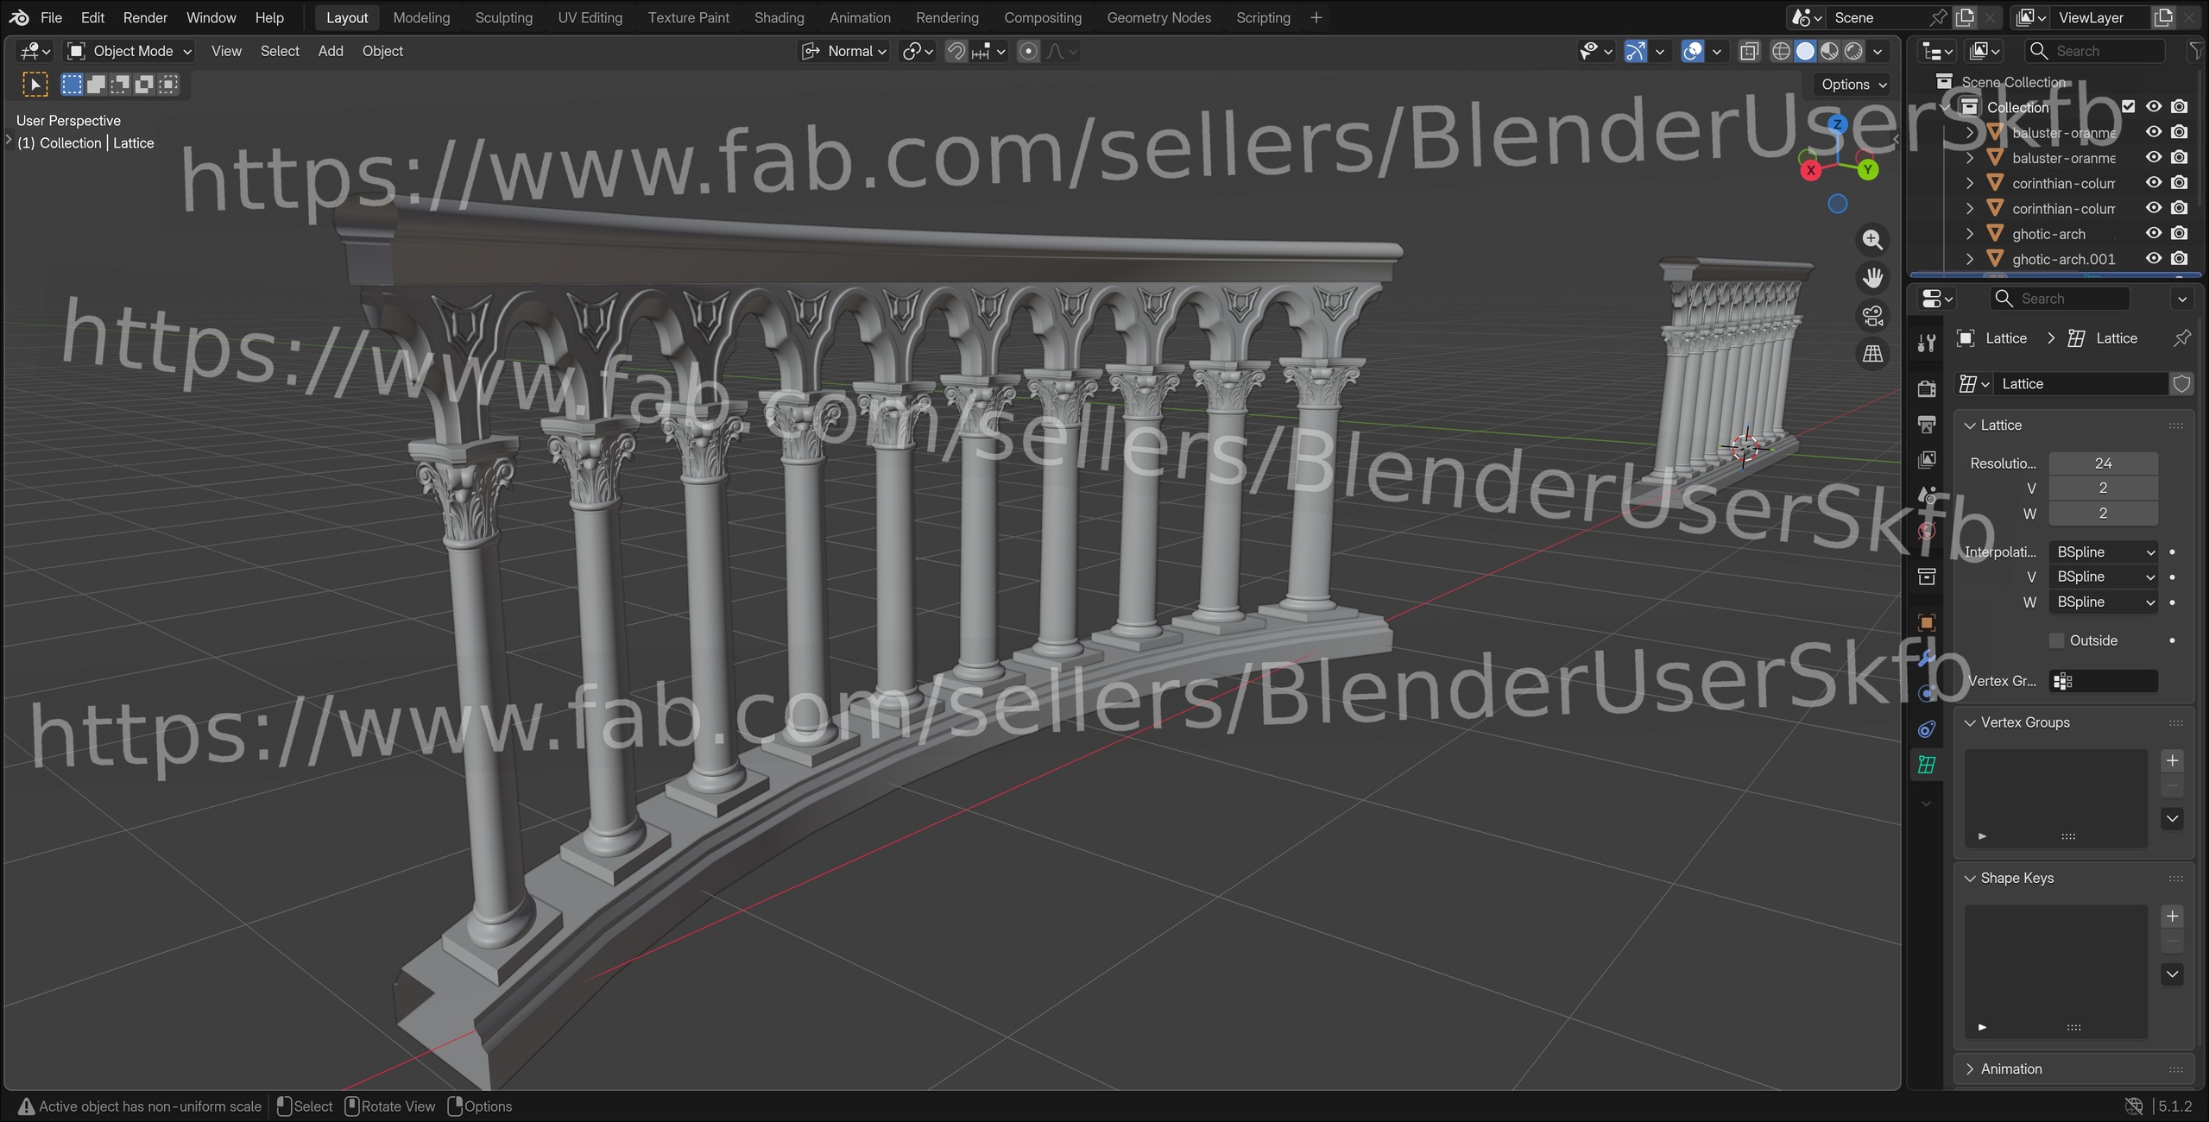Open the View Layer properties tab icon

click(1927, 459)
